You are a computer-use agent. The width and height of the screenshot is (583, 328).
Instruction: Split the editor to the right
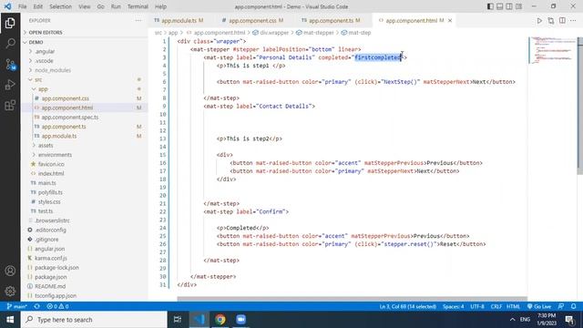click(562, 21)
